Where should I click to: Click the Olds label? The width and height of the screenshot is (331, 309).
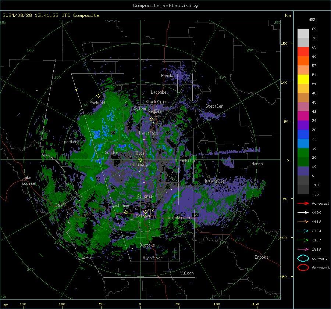140,153
